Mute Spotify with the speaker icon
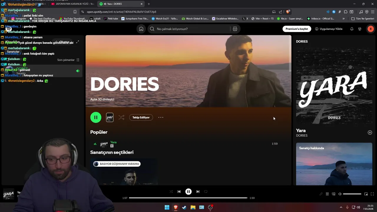This screenshot has width=377, height=212. [x=340, y=194]
